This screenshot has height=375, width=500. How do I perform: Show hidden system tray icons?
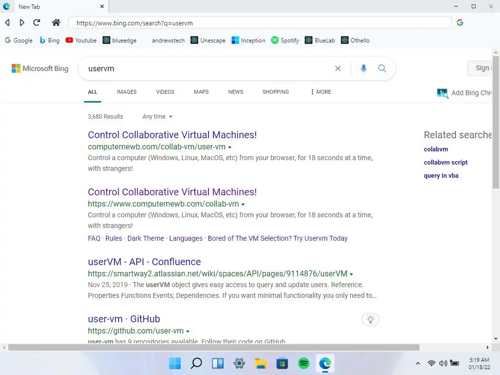[418, 363]
